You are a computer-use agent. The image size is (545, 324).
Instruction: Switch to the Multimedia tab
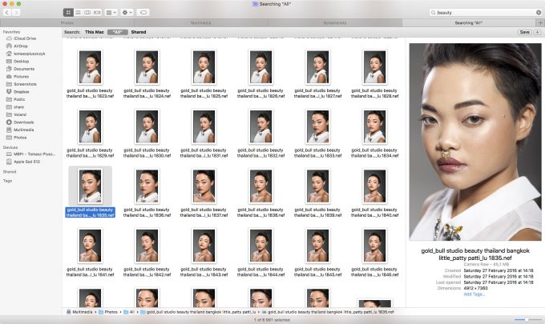tap(201, 23)
